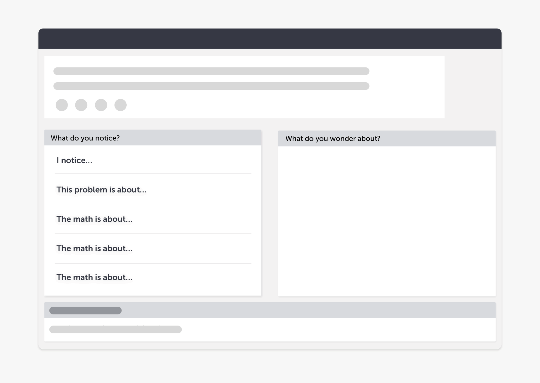The height and width of the screenshot is (383, 540).
Task: Click inside the empty wonder response area
Action: pos(387,221)
